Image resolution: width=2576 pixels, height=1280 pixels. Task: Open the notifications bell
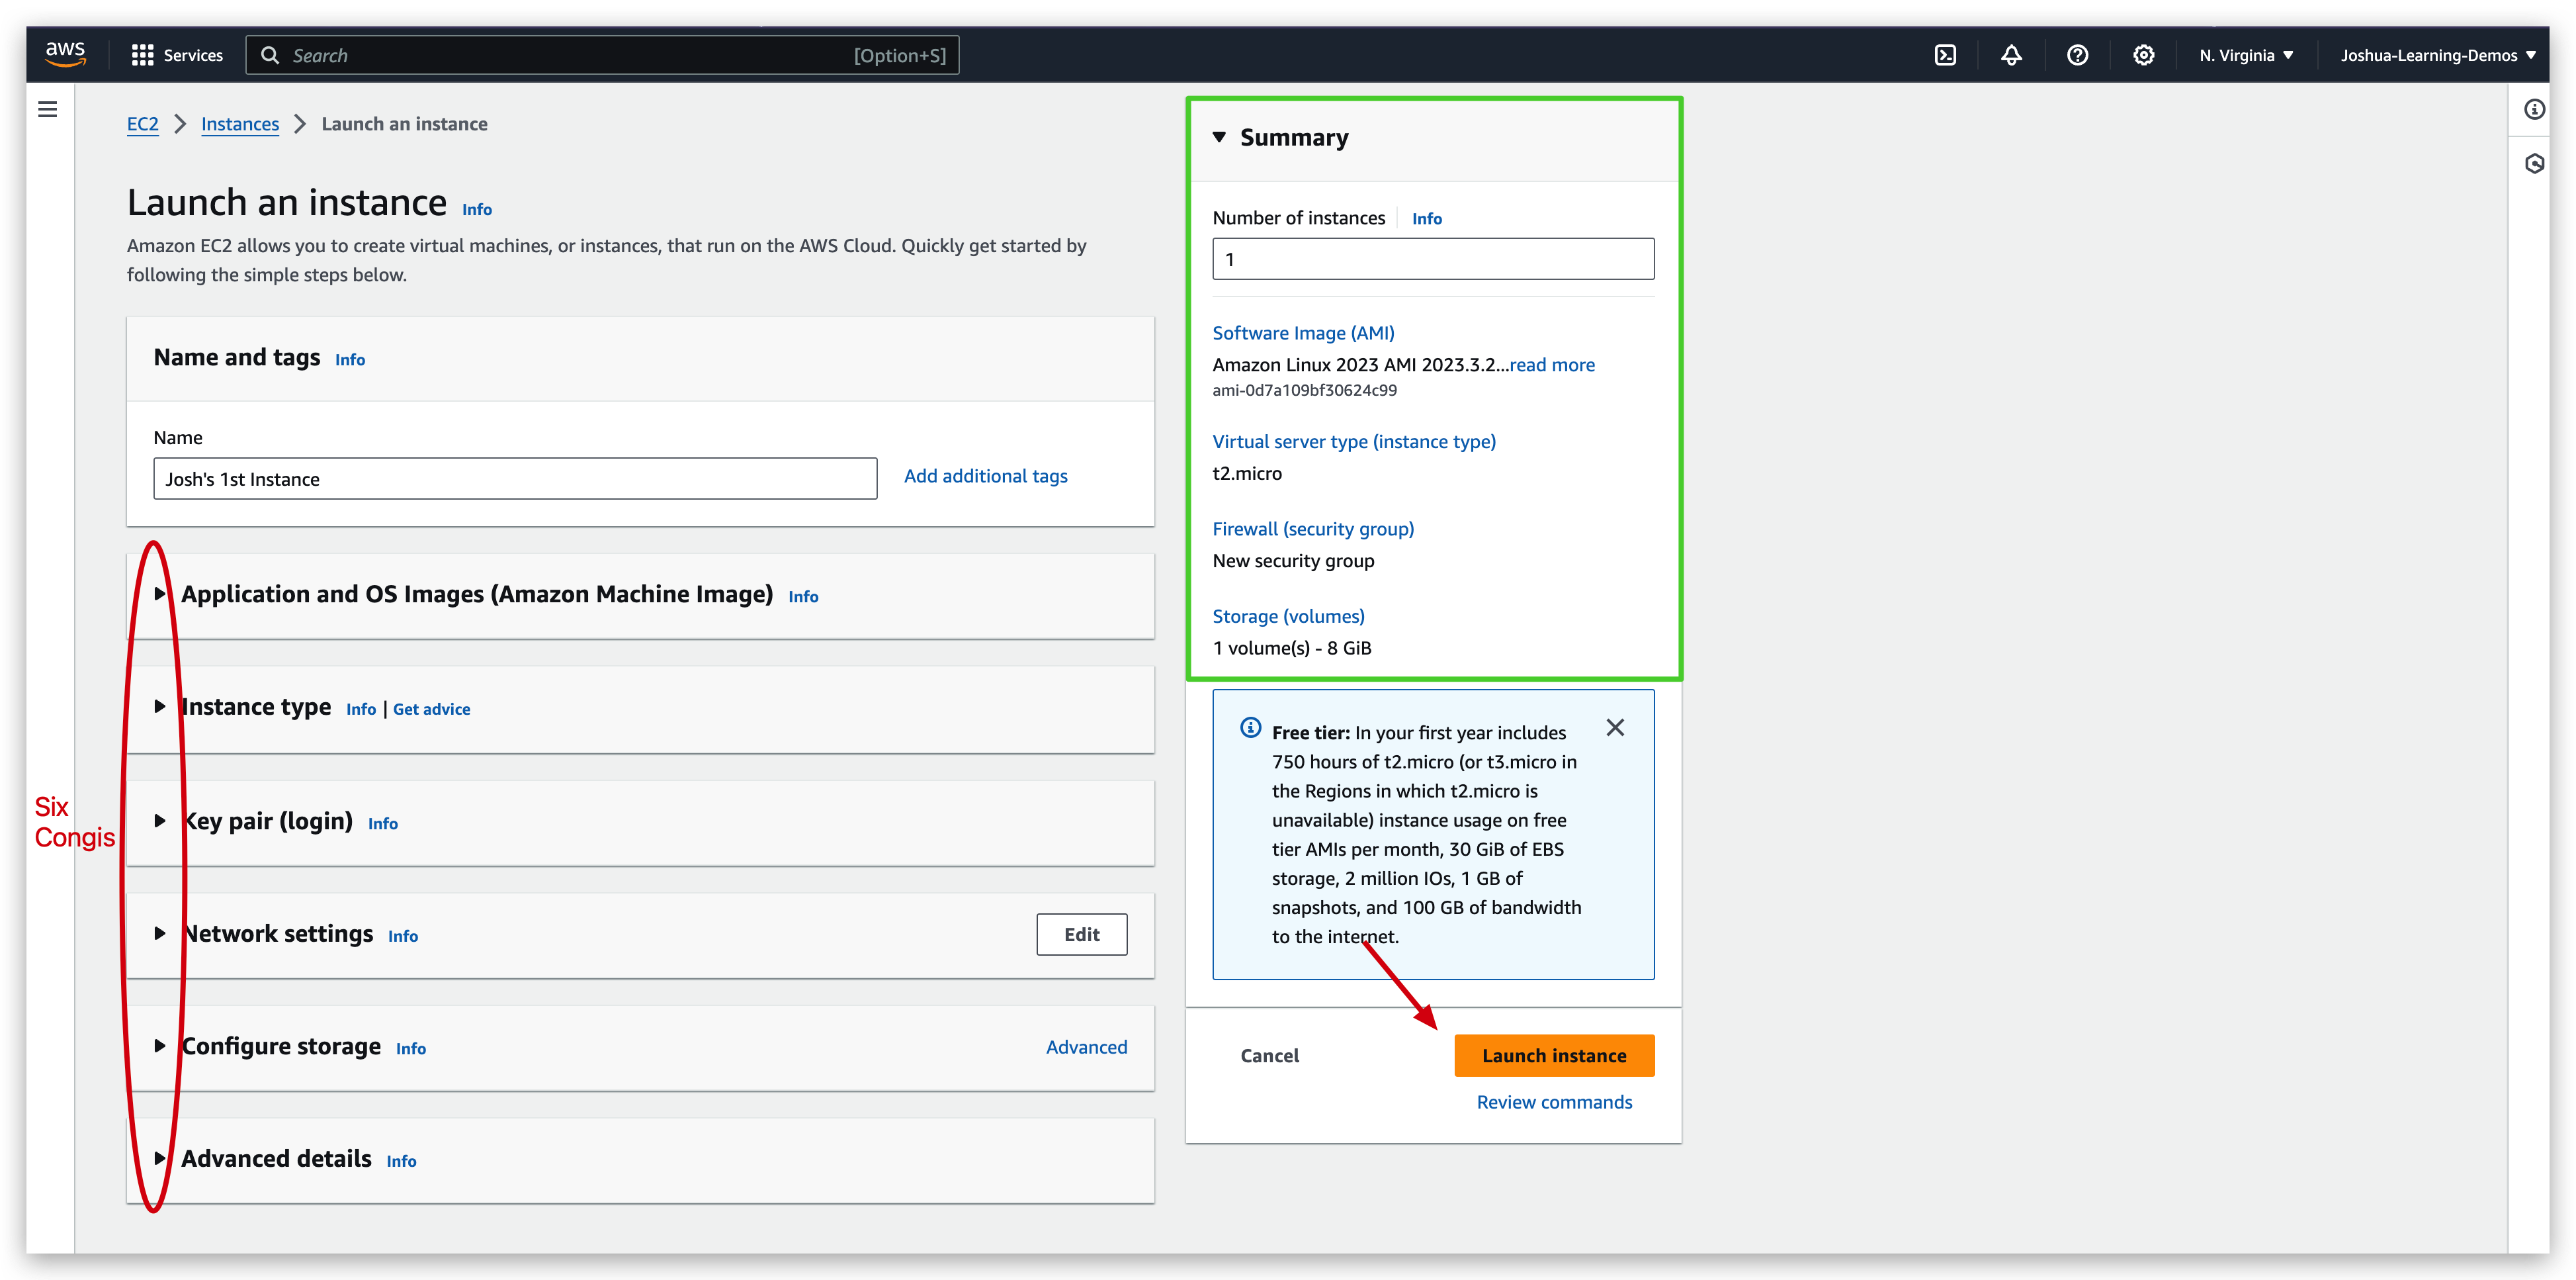click(2011, 55)
